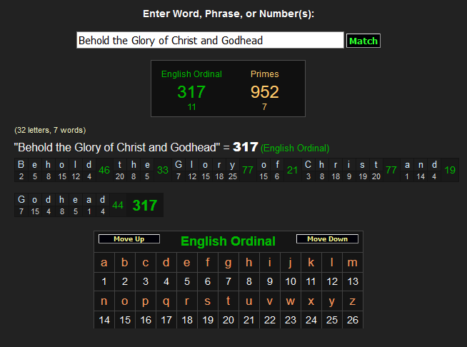Click the word sum 19 after 'and'
Screen dimensions: 467x347
[x=450, y=170]
